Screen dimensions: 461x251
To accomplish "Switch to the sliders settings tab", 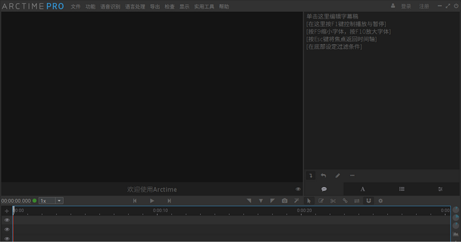I will (x=440, y=189).
